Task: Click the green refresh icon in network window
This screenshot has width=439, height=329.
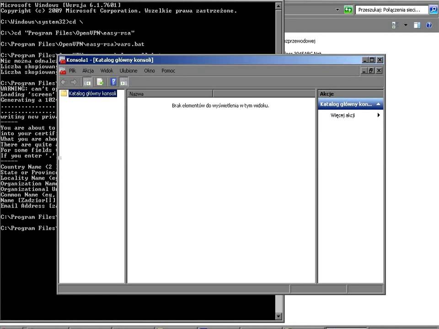Action: 348,10
